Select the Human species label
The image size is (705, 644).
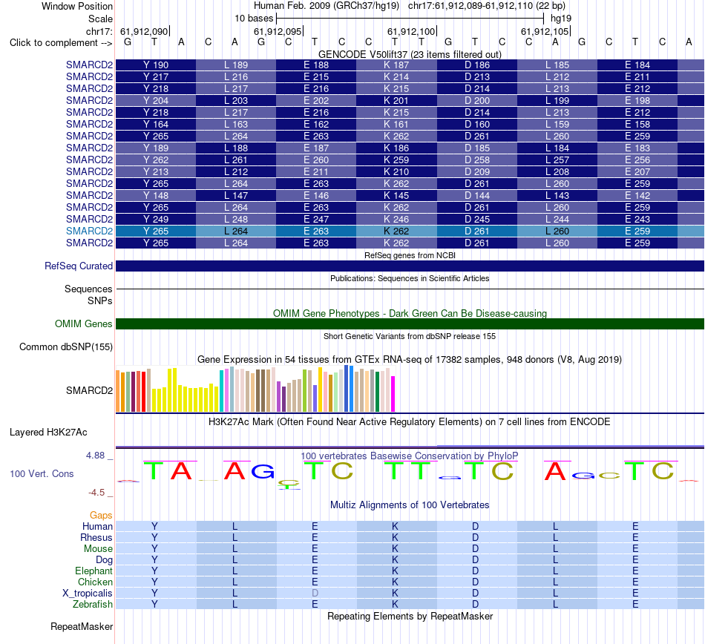tap(97, 526)
